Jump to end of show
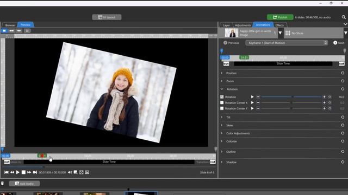The image size is (348, 195). pos(35,172)
